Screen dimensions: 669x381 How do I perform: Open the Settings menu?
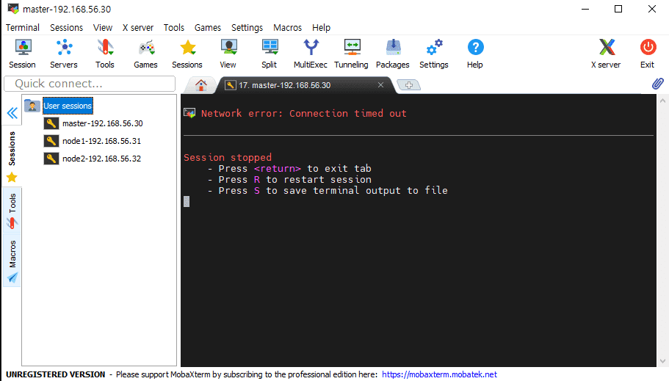247,28
